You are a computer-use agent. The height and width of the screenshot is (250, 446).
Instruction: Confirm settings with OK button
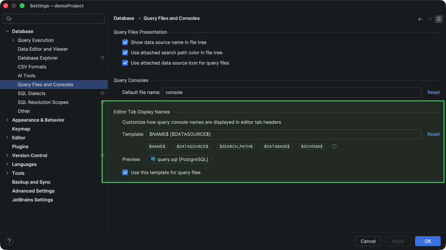[x=428, y=241]
